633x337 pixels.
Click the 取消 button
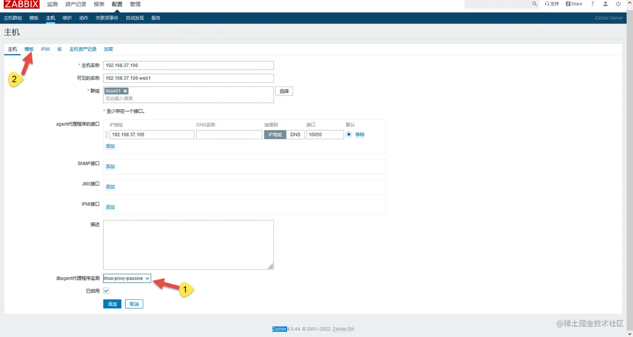(134, 304)
